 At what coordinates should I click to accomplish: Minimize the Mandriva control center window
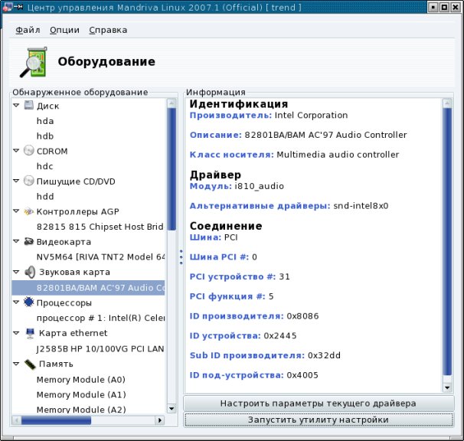[433, 7]
